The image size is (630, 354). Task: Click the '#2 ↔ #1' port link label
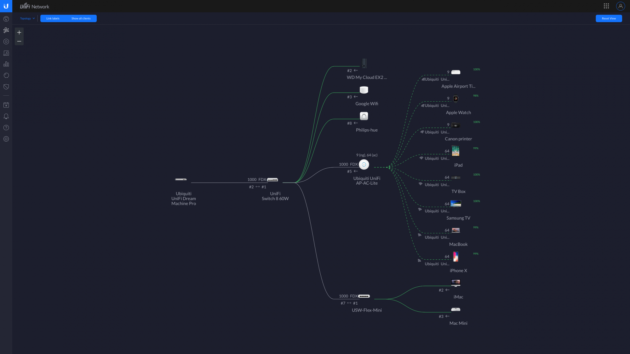tap(257, 187)
